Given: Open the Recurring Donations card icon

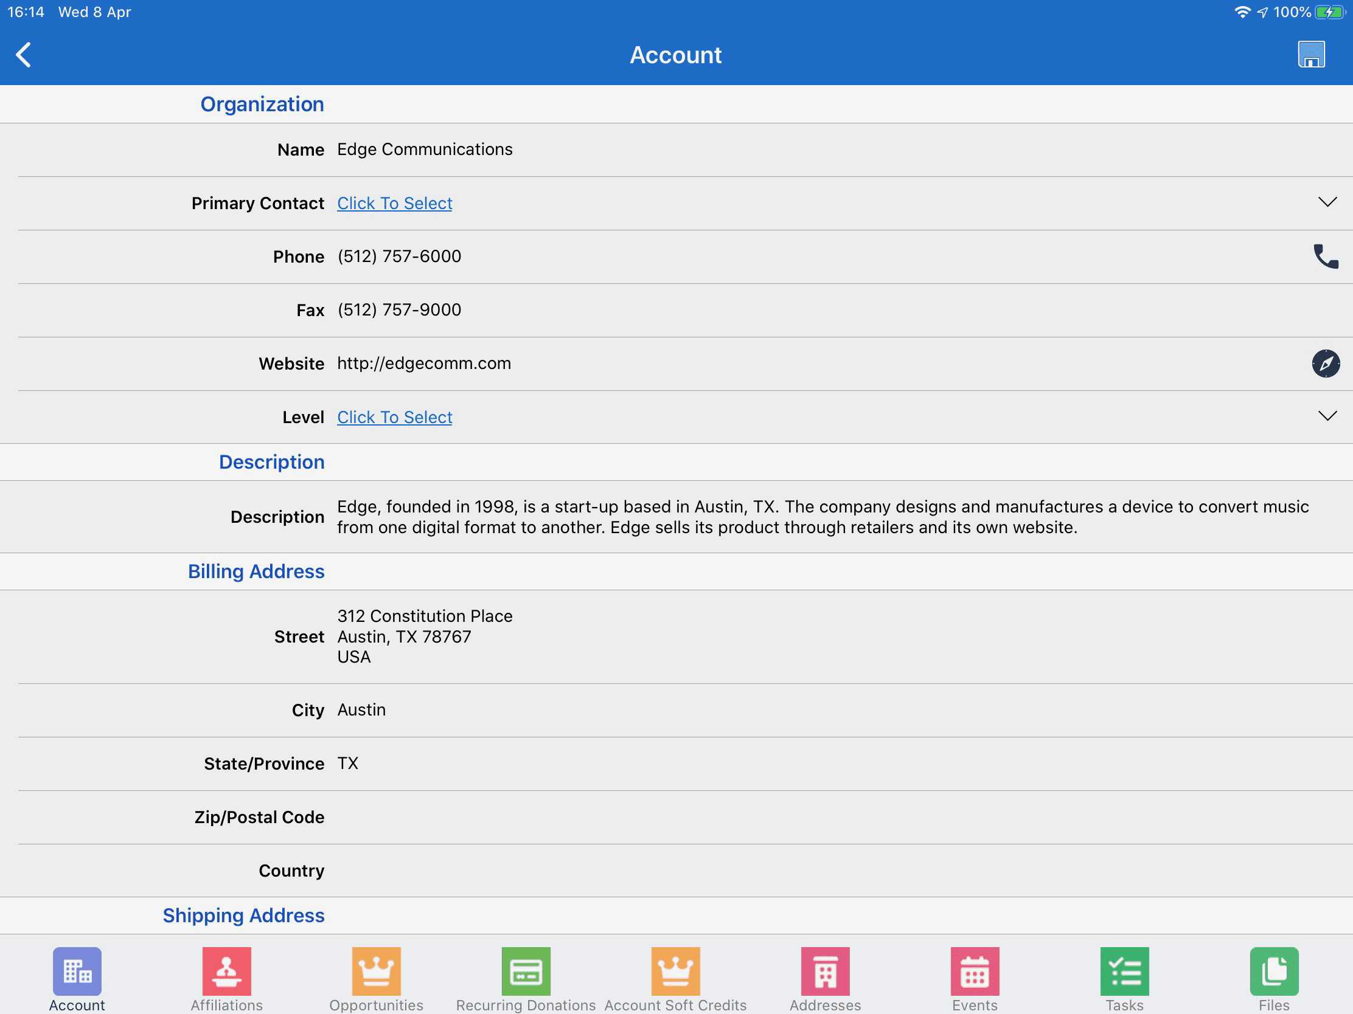Looking at the screenshot, I should tap(526, 971).
